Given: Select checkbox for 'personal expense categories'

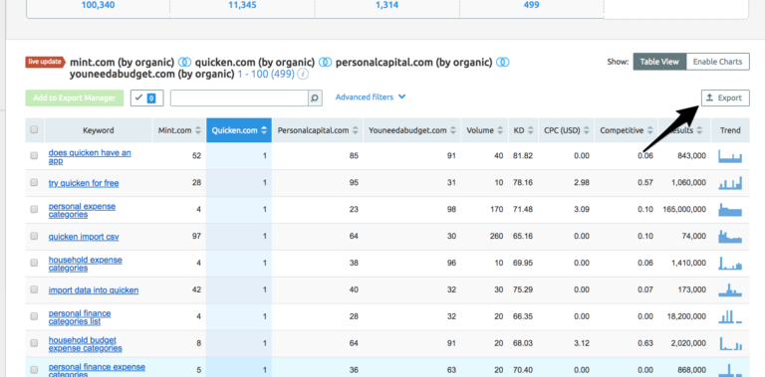Looking at the screenshot, I should pos(34,210).
